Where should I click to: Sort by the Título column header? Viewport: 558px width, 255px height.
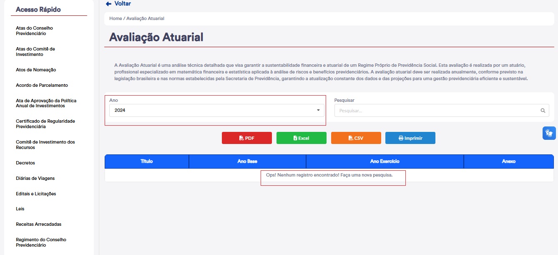(x=146, y=162)
